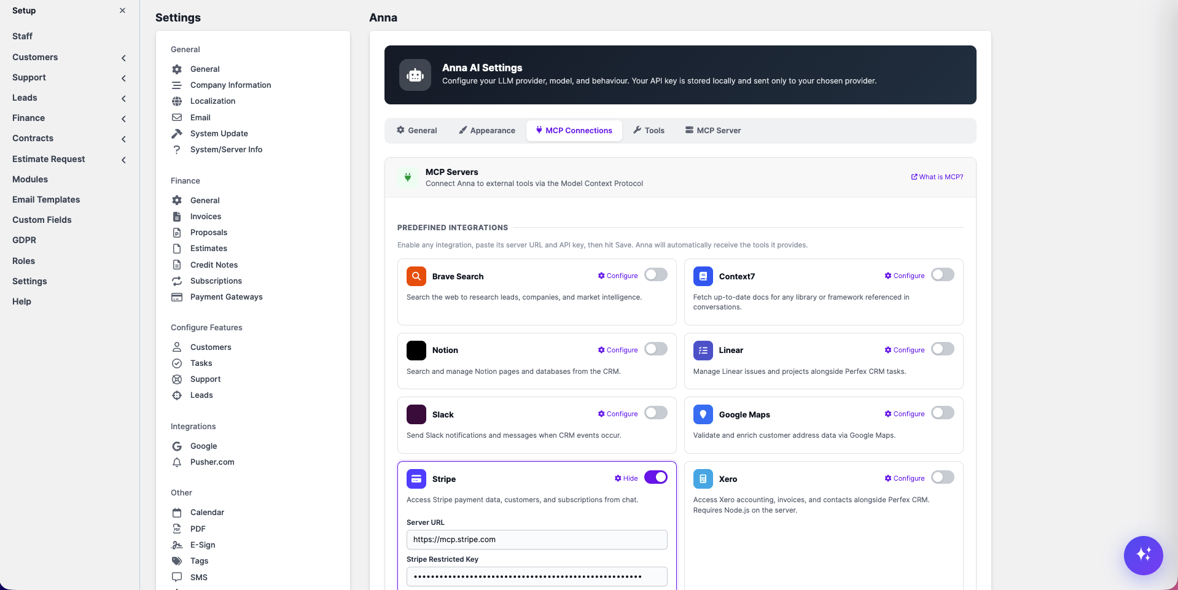
Task: Click the Stripe Server URL field
Action: pos(537,540)
